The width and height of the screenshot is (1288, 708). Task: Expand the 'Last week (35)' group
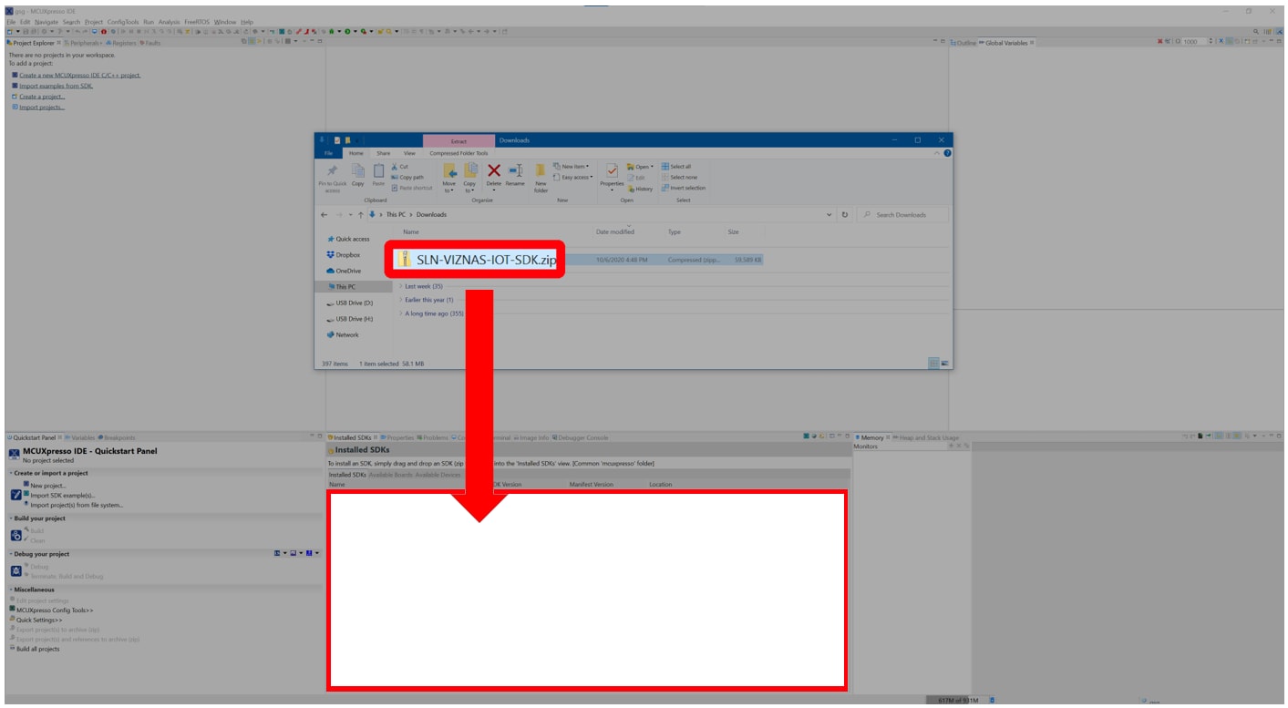[423, 286]
